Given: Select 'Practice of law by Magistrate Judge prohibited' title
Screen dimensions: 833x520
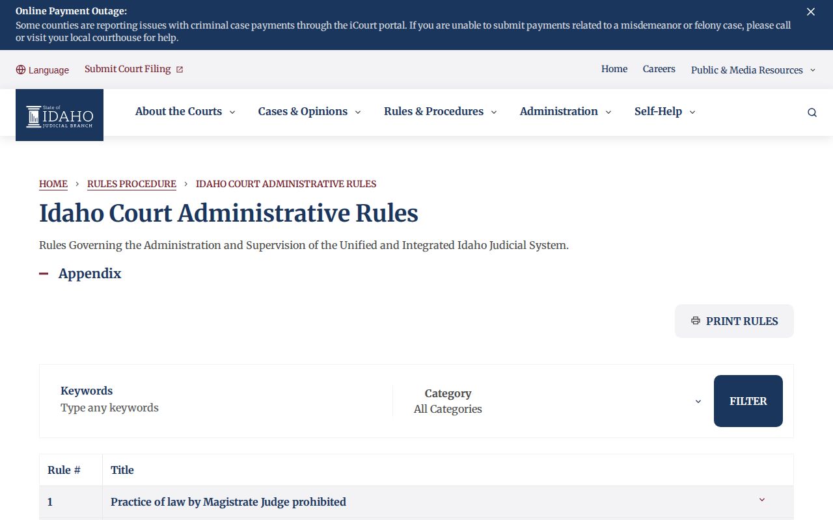Looking at the screenshot, I should coord(228,502).
